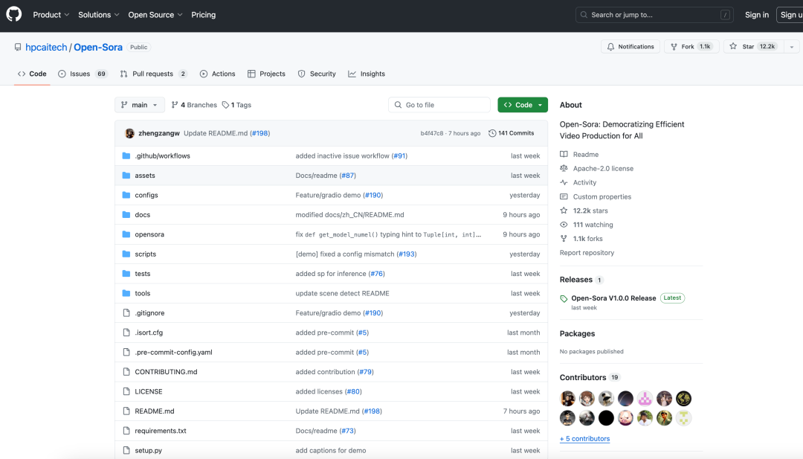Open pull request #193 in scripts row

[407, 254]
